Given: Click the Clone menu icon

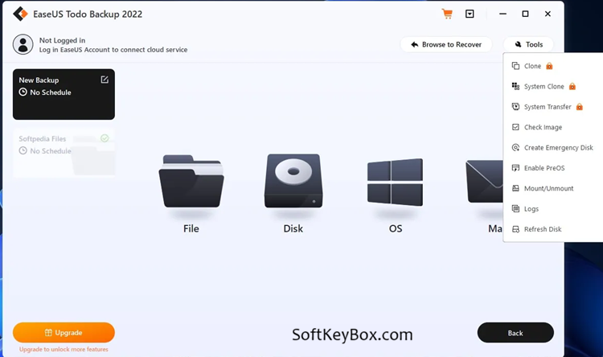Looking at the screenshot, I should (x=515, y=66).
